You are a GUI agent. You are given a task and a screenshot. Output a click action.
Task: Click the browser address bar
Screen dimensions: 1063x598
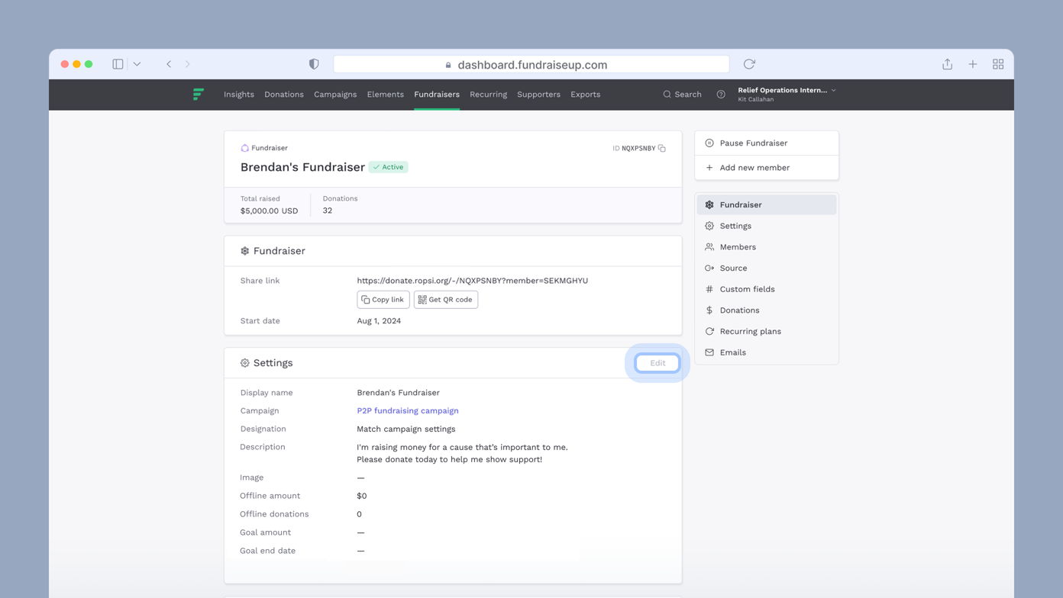pyautogui.click(x=531, y=65)
